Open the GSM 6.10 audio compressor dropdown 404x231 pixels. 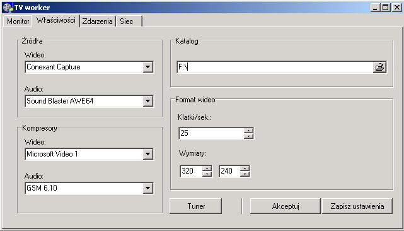point(147,188)
